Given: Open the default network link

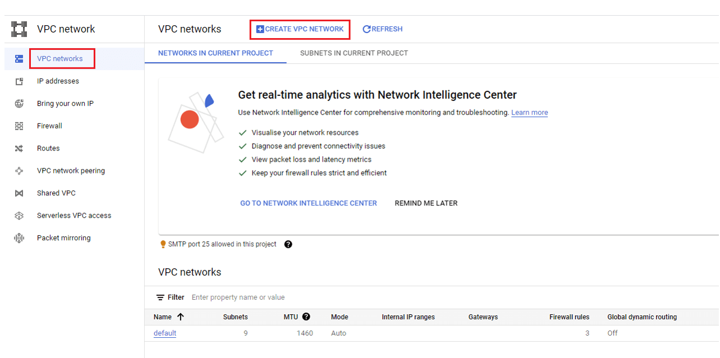Looking at the screenshot, I should click(165, 333).
